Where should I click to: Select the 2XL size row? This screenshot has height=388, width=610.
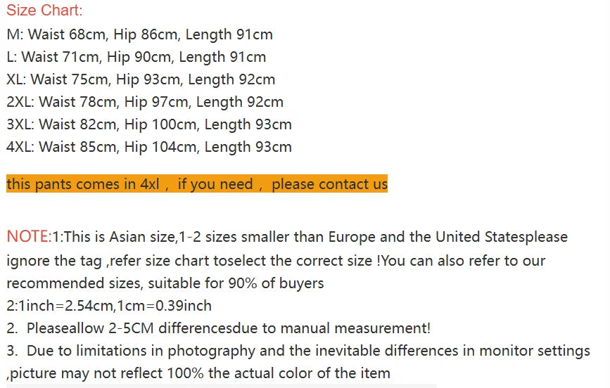click(x=144, y=102)
